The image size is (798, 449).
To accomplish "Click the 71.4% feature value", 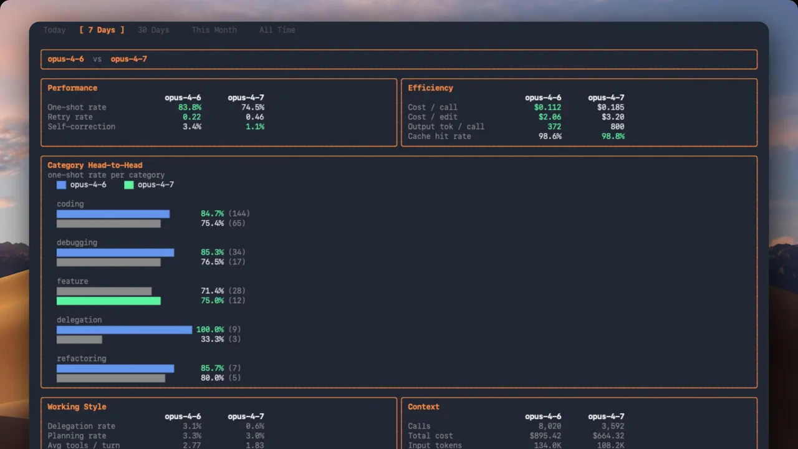I will pyautogui.click(x=212, y=291).
